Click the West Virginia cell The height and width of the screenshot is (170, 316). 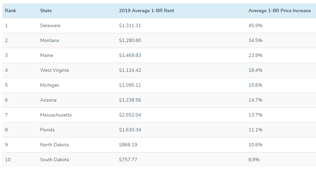pyautogui.click(x=54, y=70)
